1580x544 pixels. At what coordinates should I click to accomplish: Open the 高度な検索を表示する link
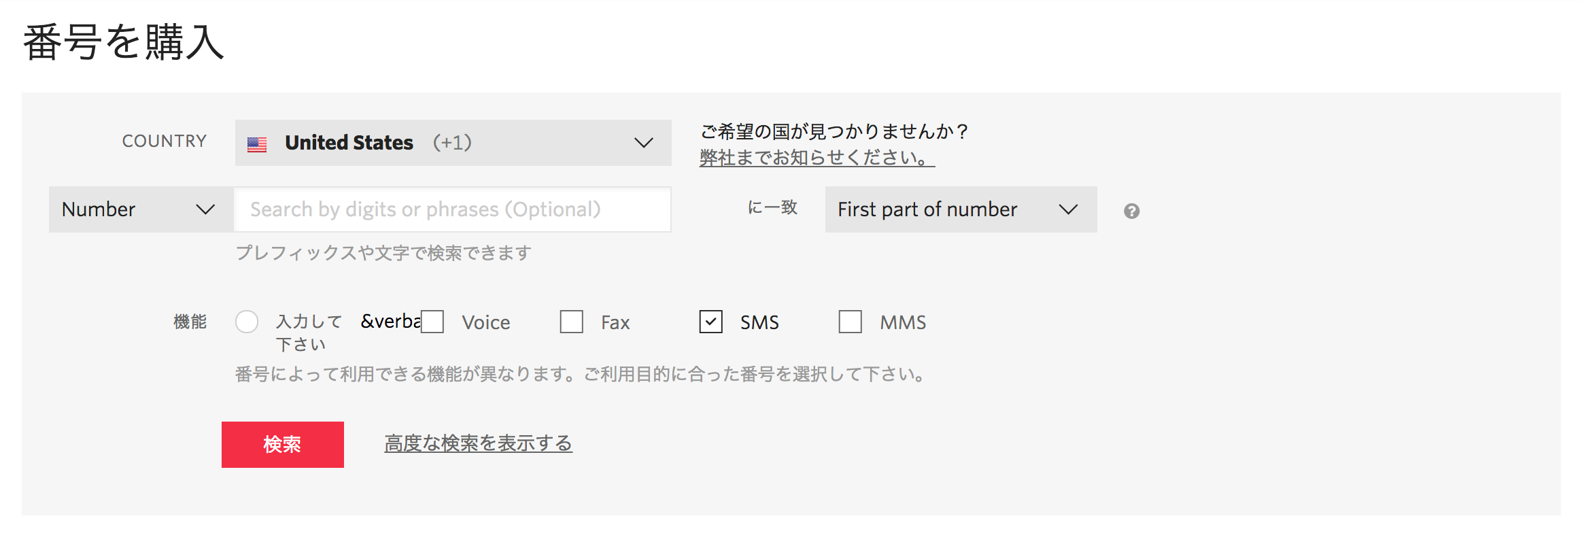[479, 443]
